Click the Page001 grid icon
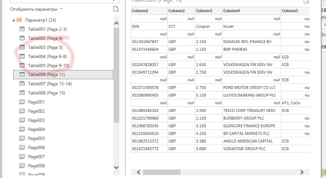The width and height of the screenshot is (326, 178). [x=22, y=102]
